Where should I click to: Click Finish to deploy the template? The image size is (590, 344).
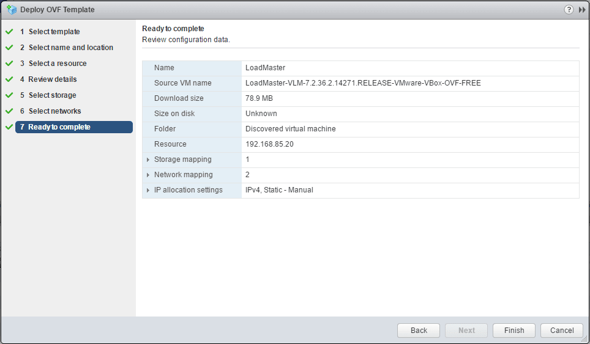(x=514, y=331)
